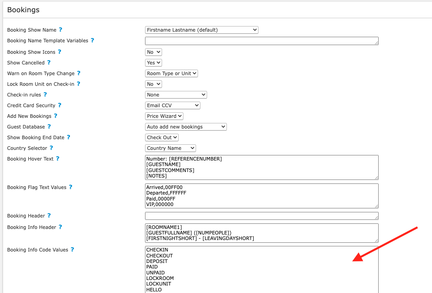Open the Booking Show Name dropdown
The height and width of the screenshot is (293, 432).
pos(202,30)
